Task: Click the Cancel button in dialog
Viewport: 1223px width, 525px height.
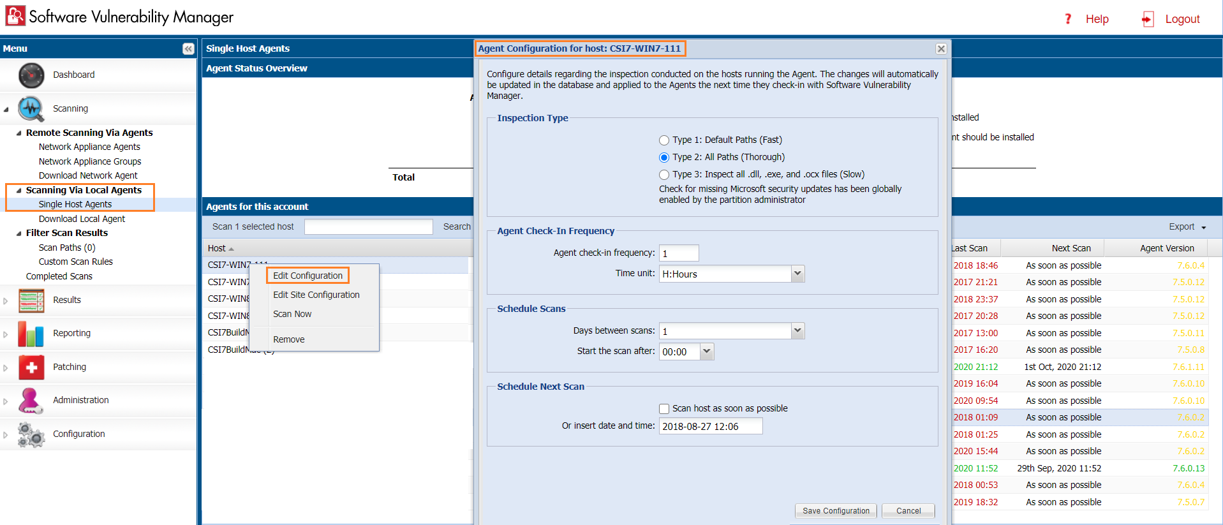Action: pos(908,511)
